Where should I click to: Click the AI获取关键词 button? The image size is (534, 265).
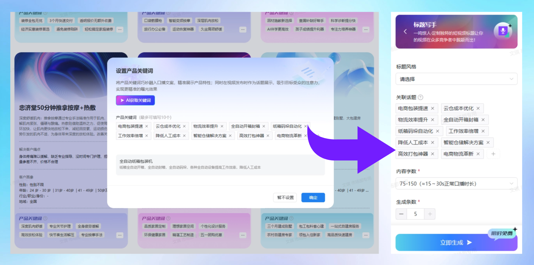click(135, 100)
